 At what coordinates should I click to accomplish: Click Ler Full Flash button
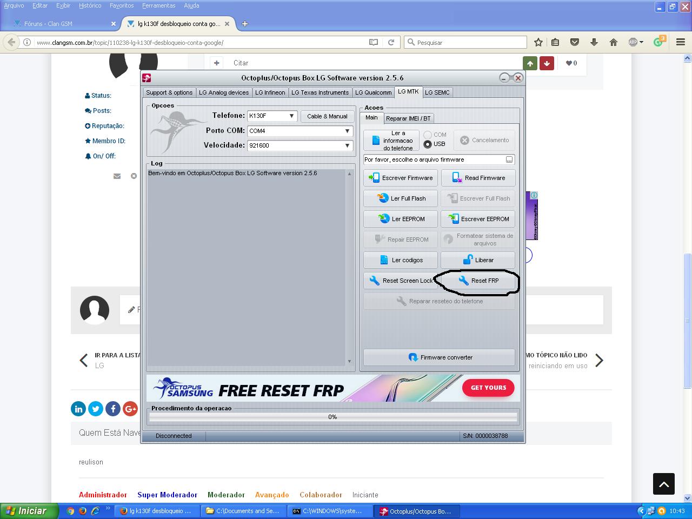pyautogui.click(x=400, y=198)
